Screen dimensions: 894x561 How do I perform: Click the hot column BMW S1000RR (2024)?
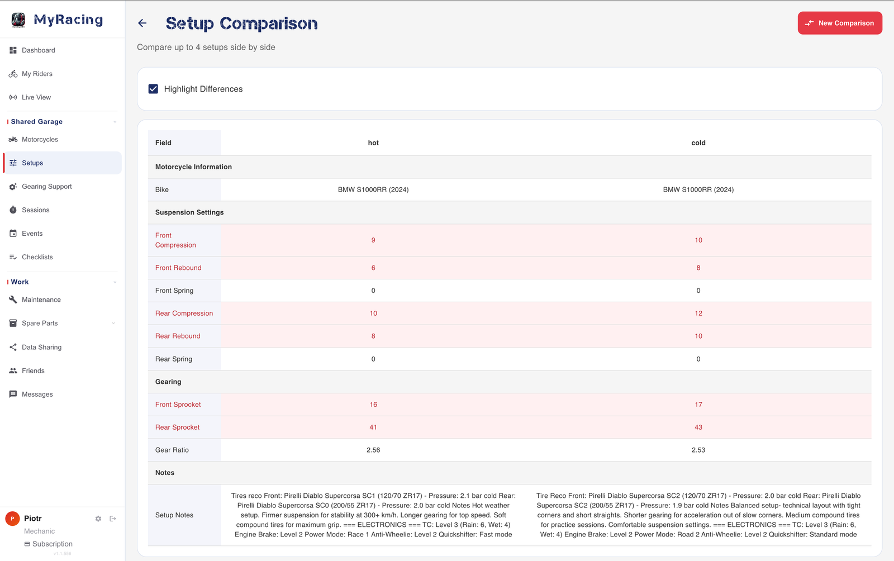[373, 189]
